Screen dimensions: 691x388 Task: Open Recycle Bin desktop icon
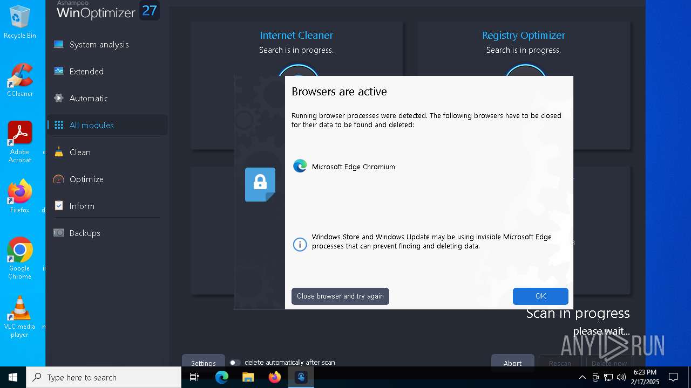point(20,22)
